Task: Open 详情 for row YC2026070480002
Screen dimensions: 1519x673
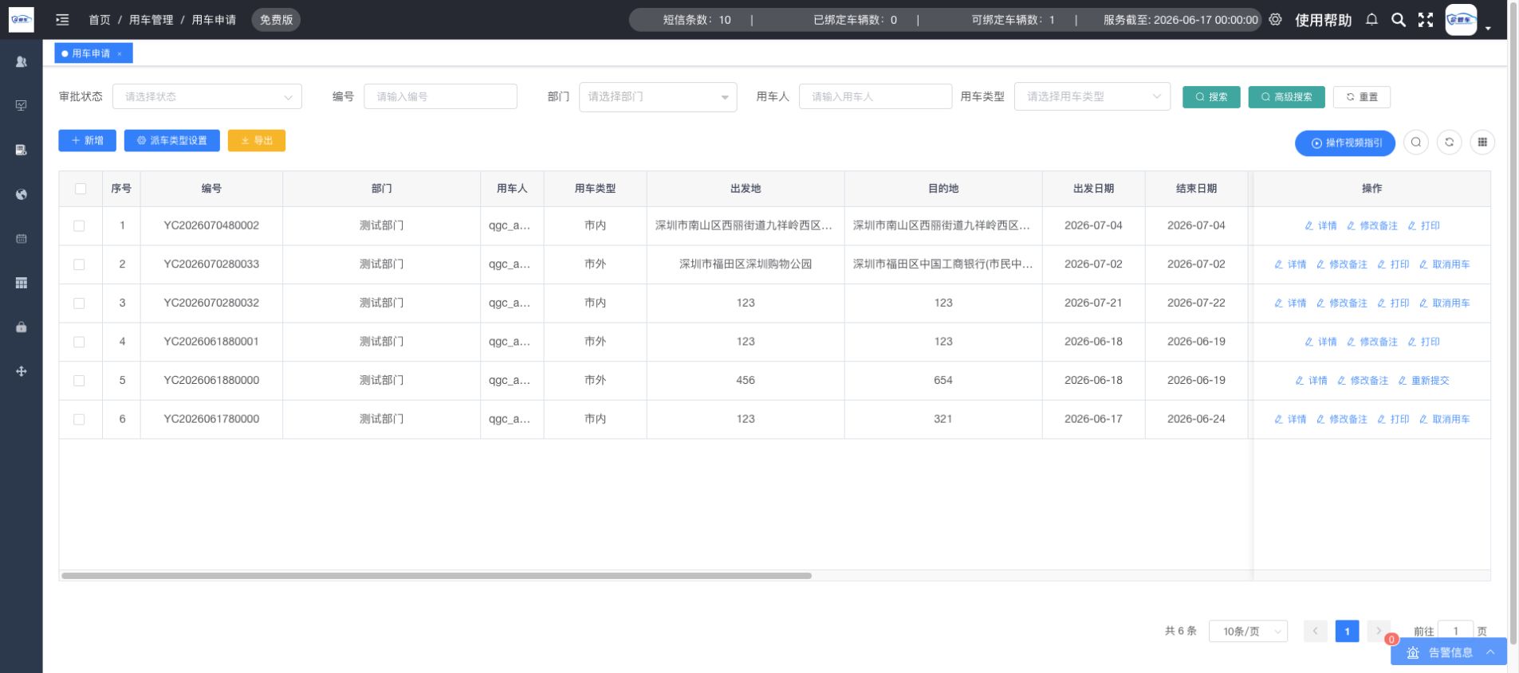Action: tap(1320, 226)
